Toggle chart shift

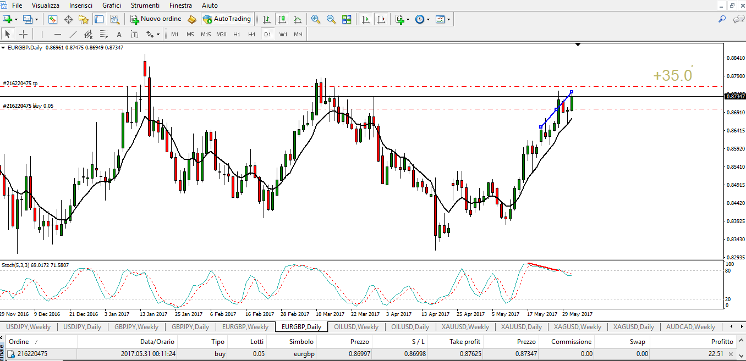coord(381,19)
